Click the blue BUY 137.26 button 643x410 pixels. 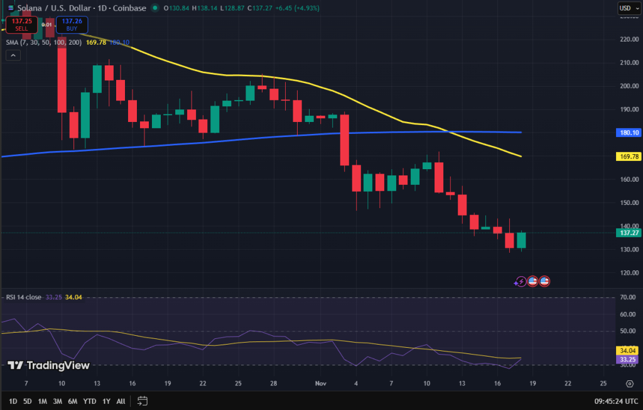(x=72, y=25)
